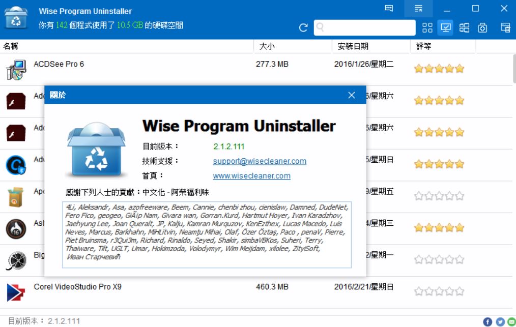Image resolution: width=516 pixels, height=327 pixels.
Task: Click the 關於 dialog title text
Action: click(58, 95)
